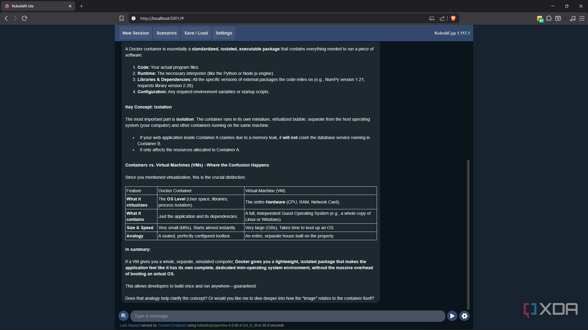Click the 'Containers vs. Virtual Machines' heading

point(197,165)
